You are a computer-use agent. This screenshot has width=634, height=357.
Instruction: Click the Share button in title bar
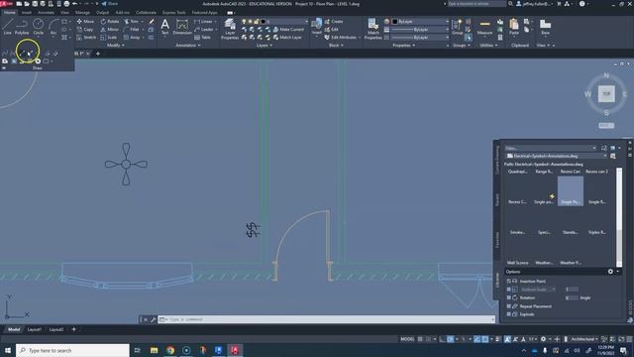pyautogui.click(x=110, y=4)
